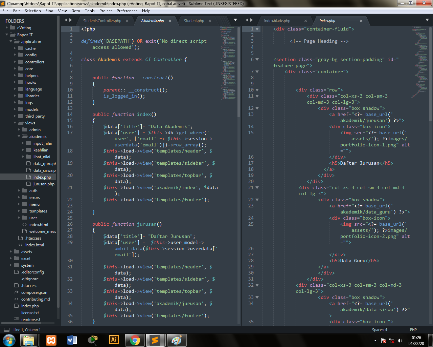Switch to StudentsController.php tab
This screenshot has width=433, height=347.
[102, 21]
